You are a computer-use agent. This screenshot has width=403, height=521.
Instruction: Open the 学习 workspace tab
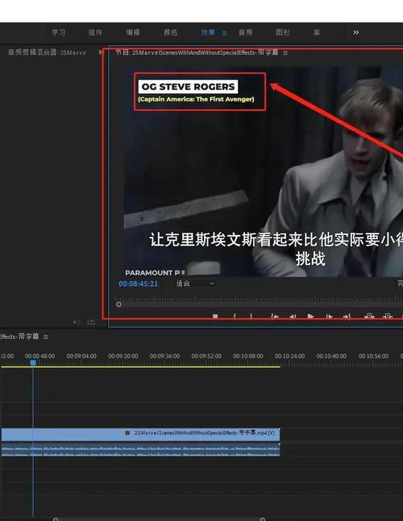click(x=58, y=32)
